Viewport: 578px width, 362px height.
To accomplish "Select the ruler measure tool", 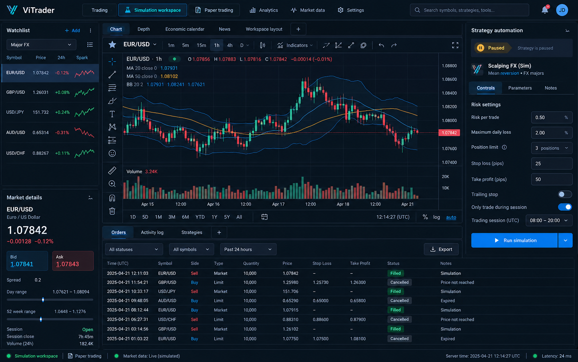I will tap(112, 170).
